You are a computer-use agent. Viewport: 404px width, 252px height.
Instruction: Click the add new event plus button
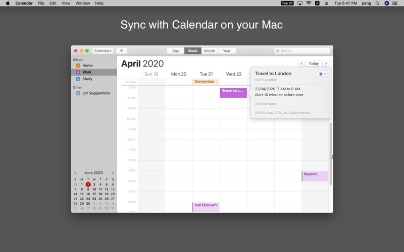[x=121, y=50]
